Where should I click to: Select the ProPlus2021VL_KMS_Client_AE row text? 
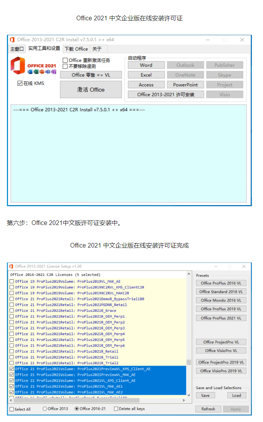click(x=75, y=381)
